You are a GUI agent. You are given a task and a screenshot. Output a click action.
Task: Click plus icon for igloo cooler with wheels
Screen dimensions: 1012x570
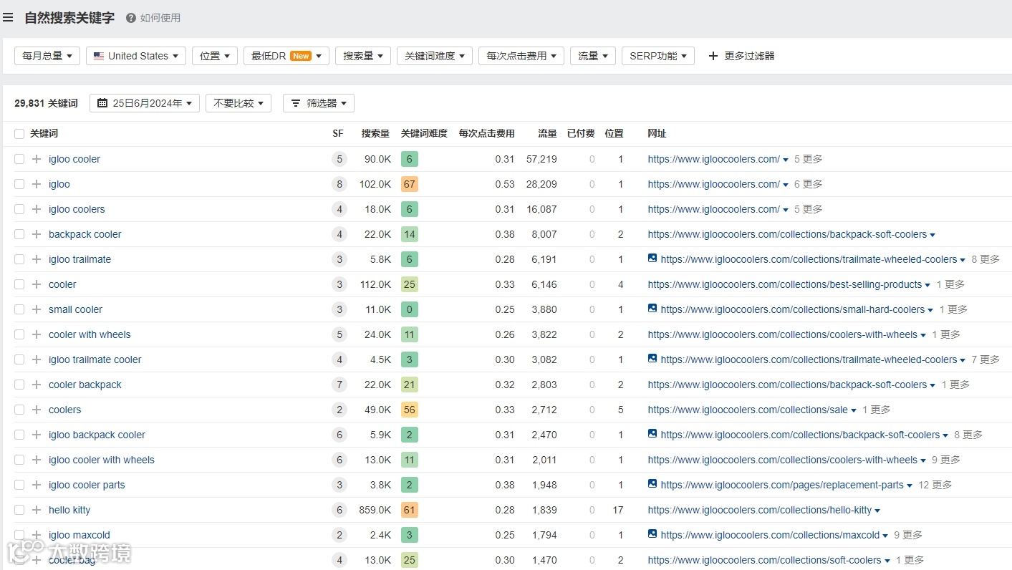tap(37, 460)
